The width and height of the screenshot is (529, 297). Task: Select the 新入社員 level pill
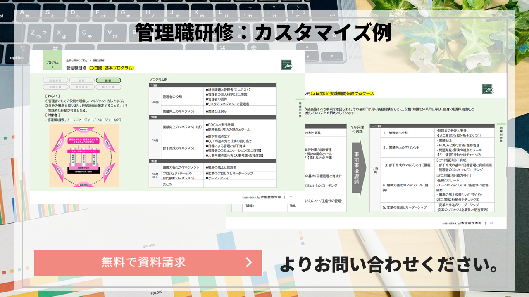[108, 87]
